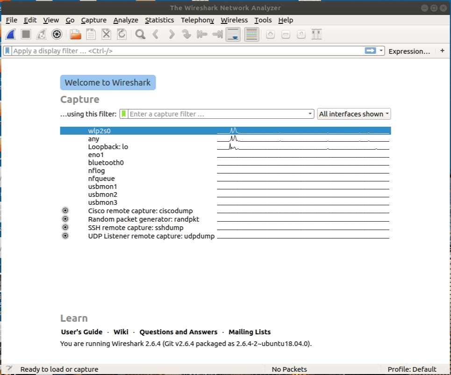Screen dimensions: 451x375
Task: Open capture options gear icon
Action: (x=57, y=35)
